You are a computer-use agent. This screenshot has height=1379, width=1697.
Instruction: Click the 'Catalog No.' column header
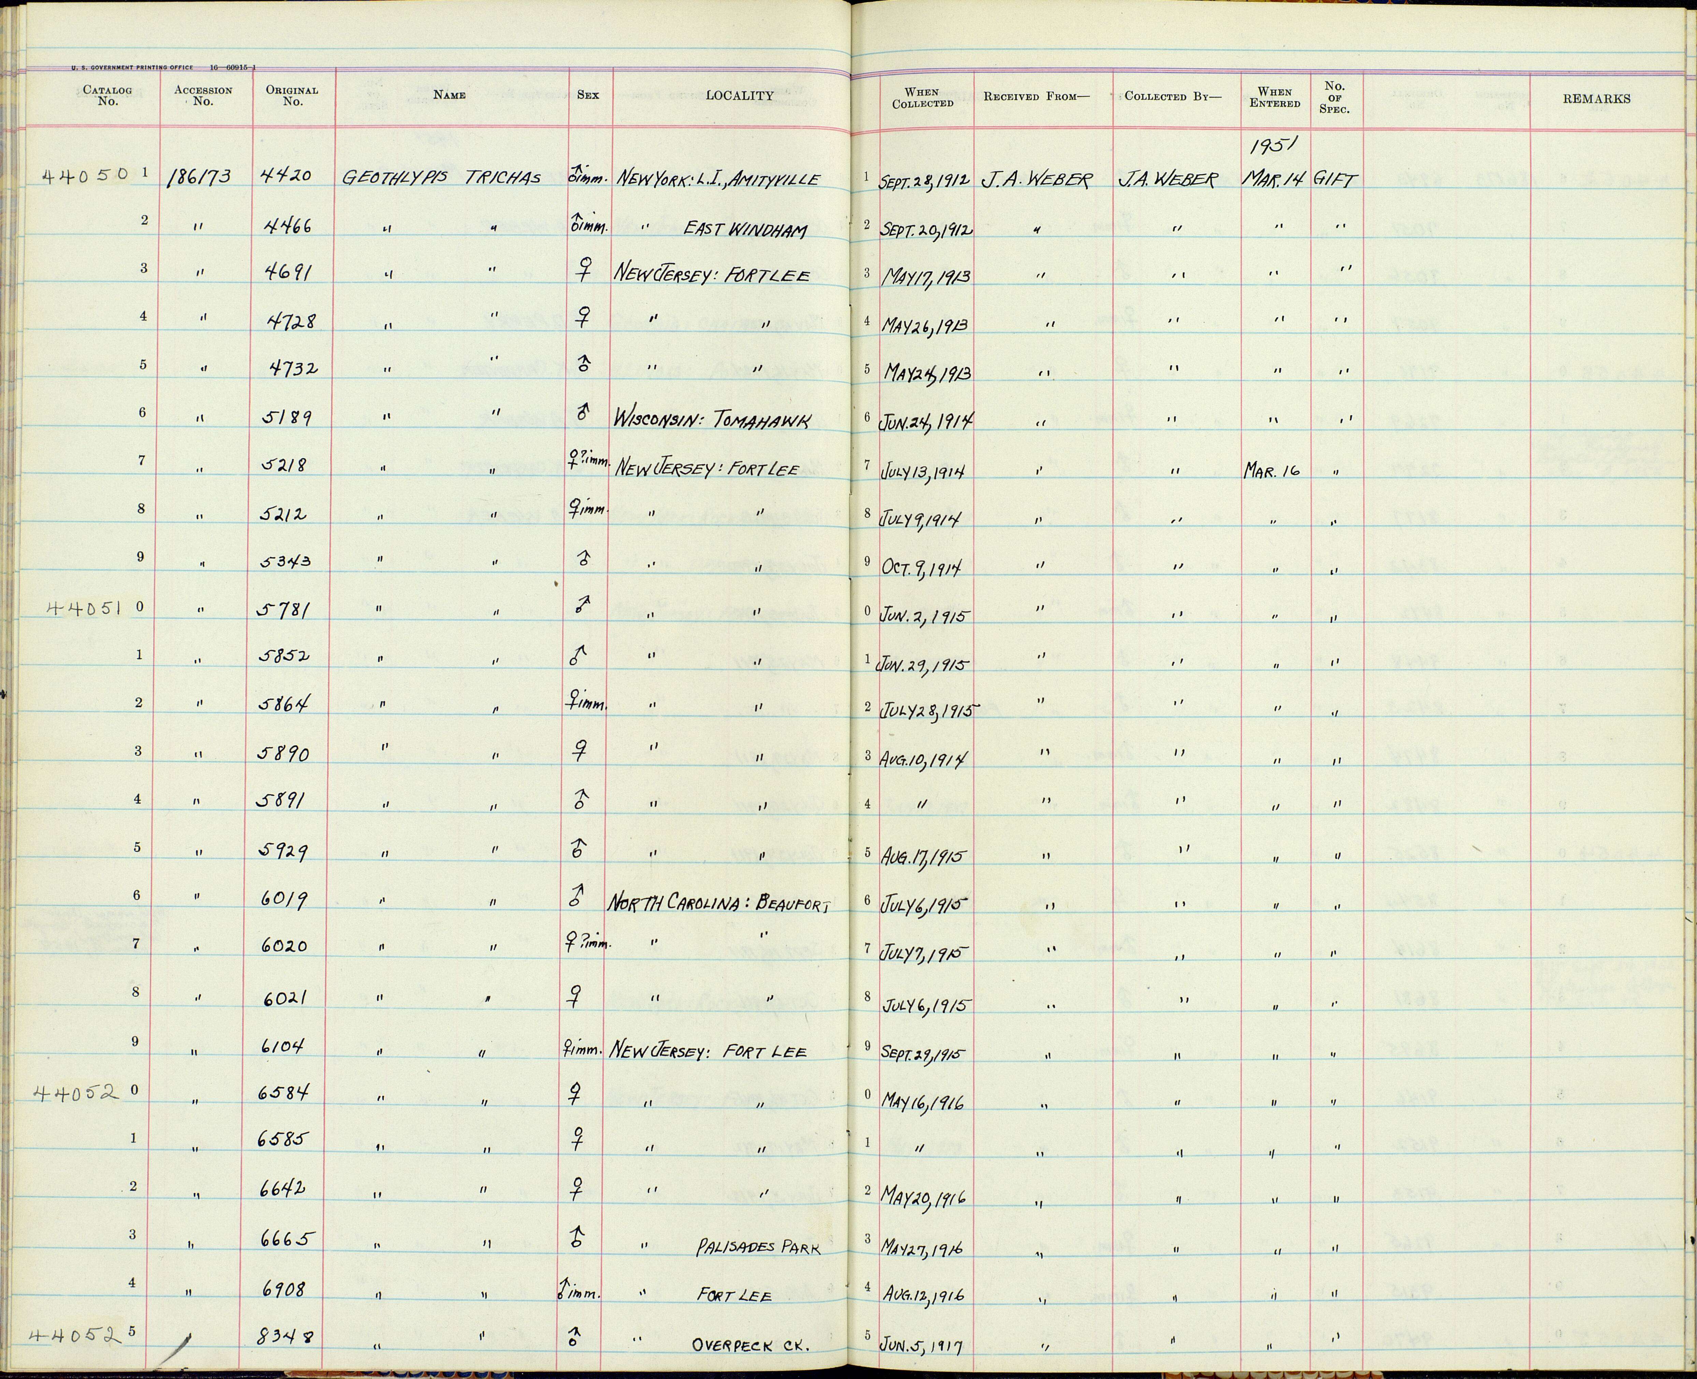107,96
